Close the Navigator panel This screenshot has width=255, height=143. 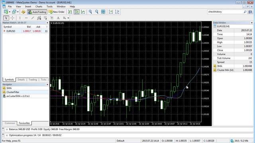click(x=47, y=85)
